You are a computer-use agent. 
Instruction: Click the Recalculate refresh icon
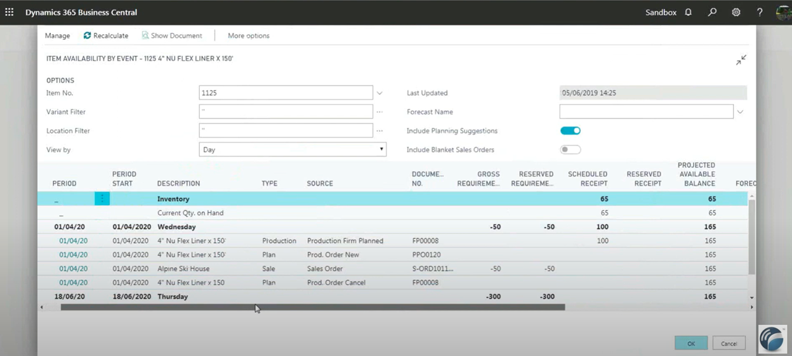pyautogui.click(x=87, y=35)
